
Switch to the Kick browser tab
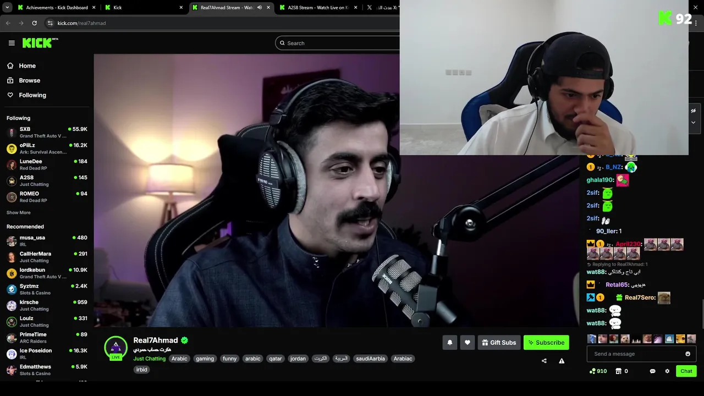tap(143, 8)
